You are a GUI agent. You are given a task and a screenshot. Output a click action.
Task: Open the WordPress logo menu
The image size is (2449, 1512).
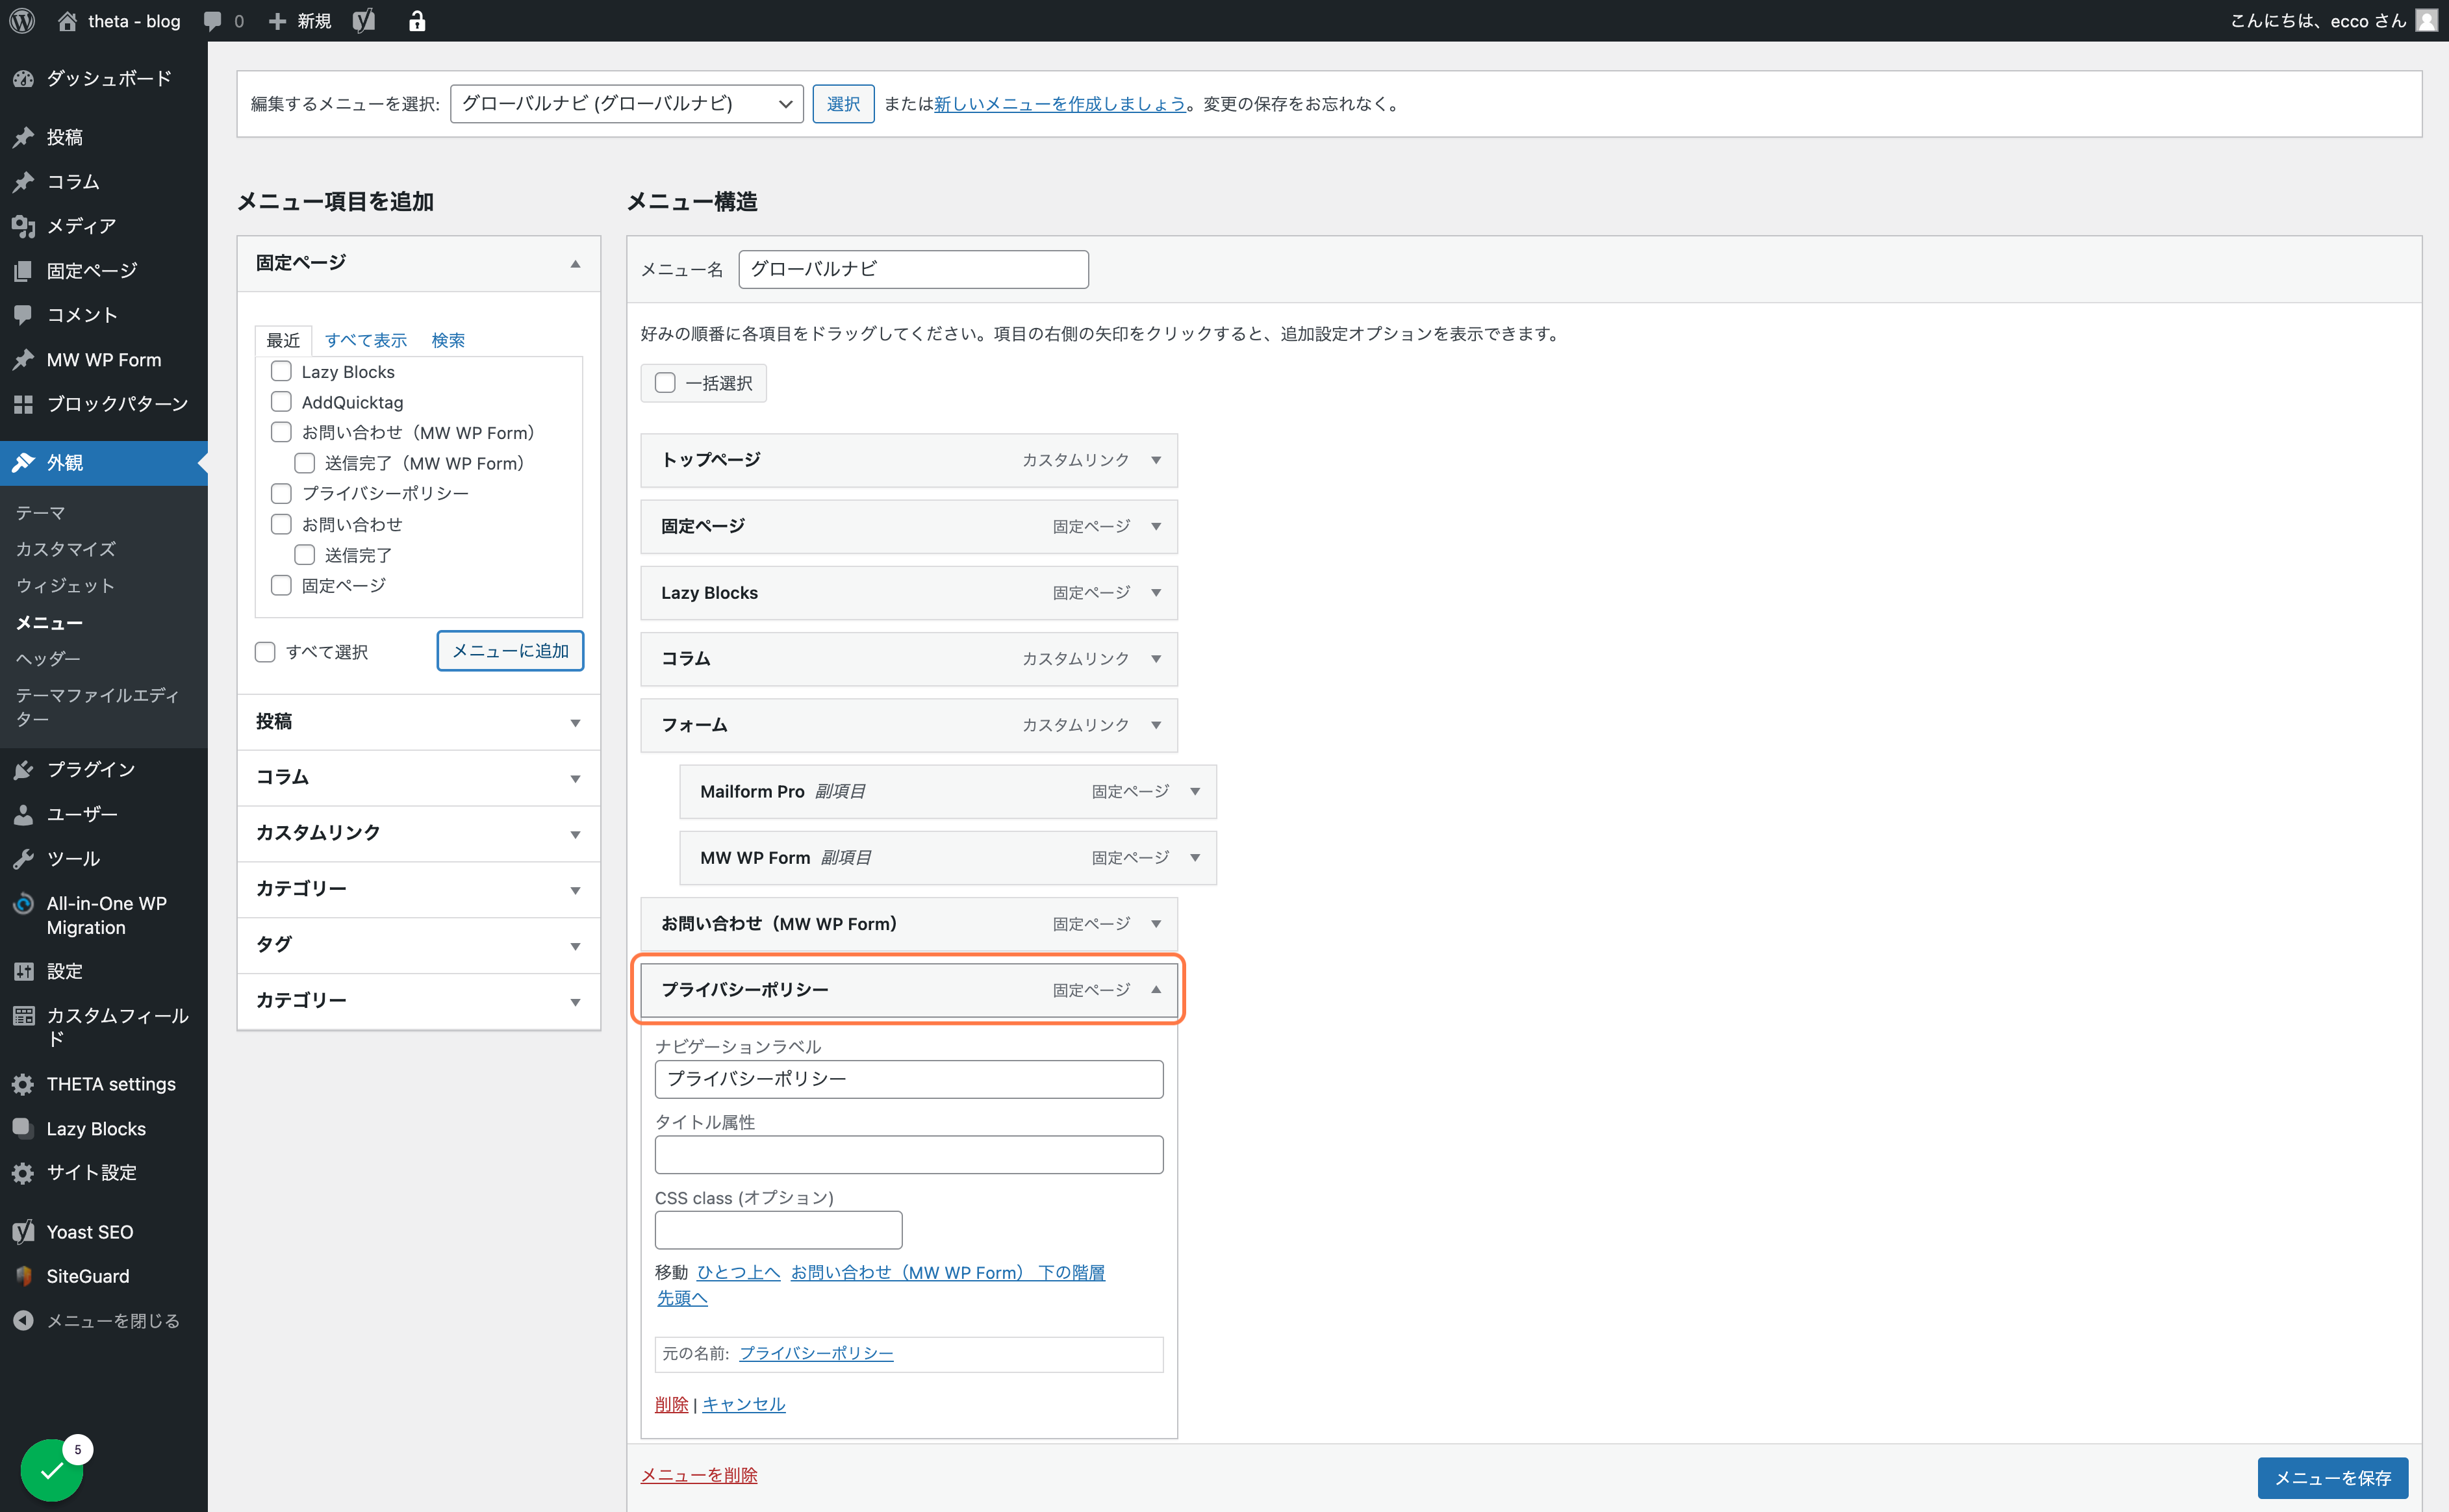tap(22, 21)
